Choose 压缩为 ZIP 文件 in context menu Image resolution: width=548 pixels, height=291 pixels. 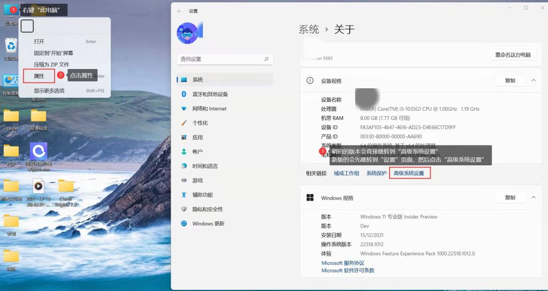tap(65, 64)
